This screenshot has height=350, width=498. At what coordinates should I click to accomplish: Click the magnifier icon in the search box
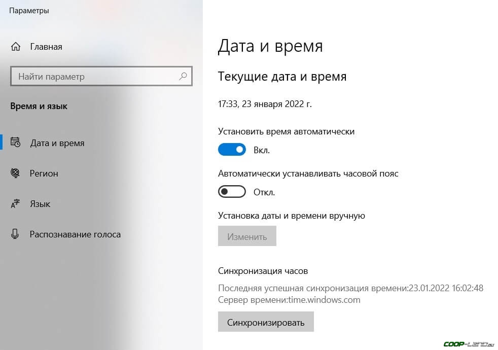tap(183, 77)
